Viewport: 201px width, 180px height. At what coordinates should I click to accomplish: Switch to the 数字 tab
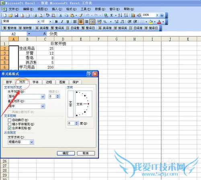tap(9, 82)
